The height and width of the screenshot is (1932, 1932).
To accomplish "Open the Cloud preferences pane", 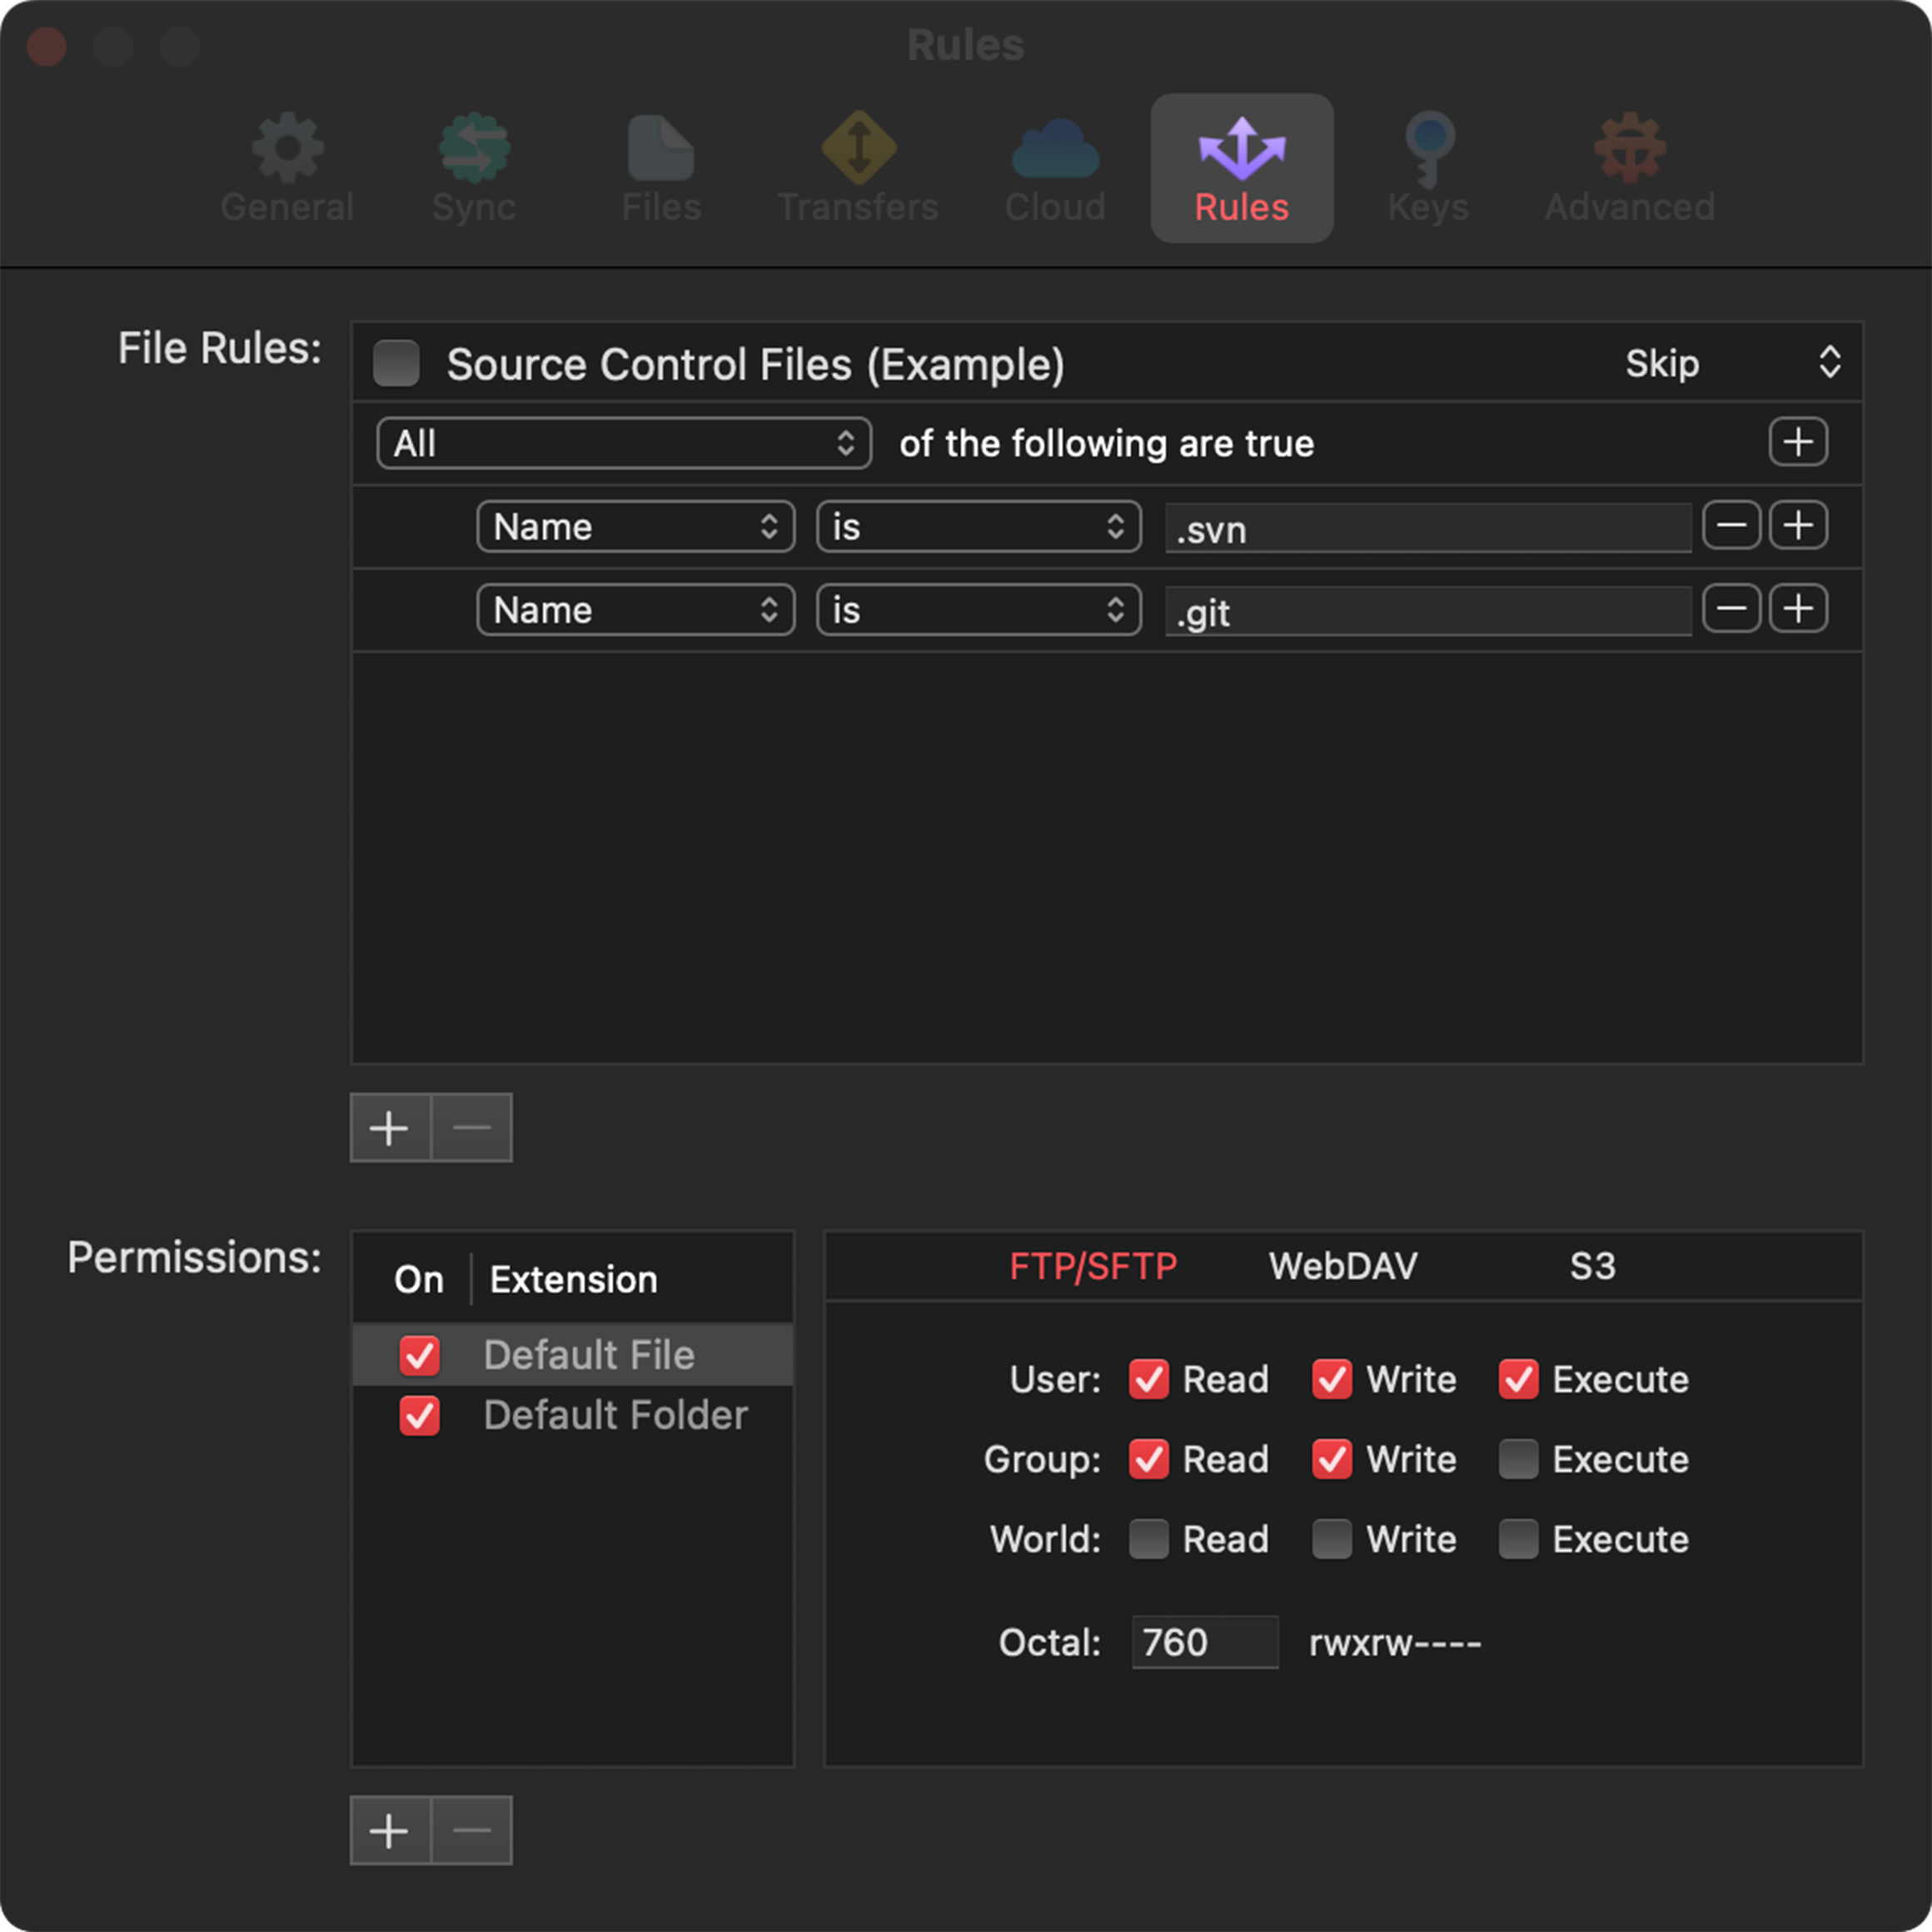I will 1054,165.
